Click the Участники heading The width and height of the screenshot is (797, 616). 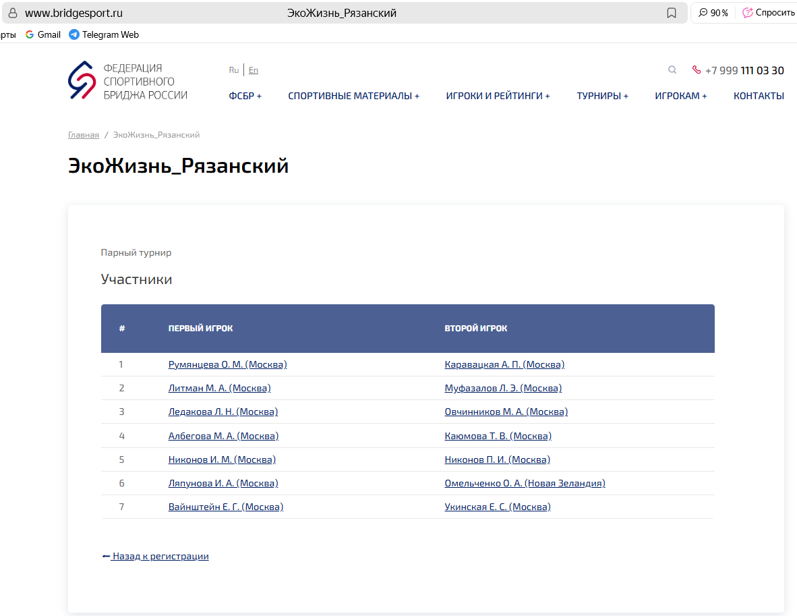136,279
